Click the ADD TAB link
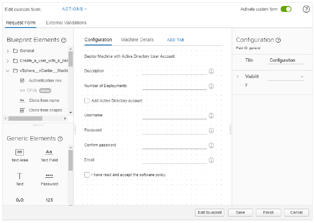Image resolution: width=315 pixels, height=223 pixels. [175, 40]
